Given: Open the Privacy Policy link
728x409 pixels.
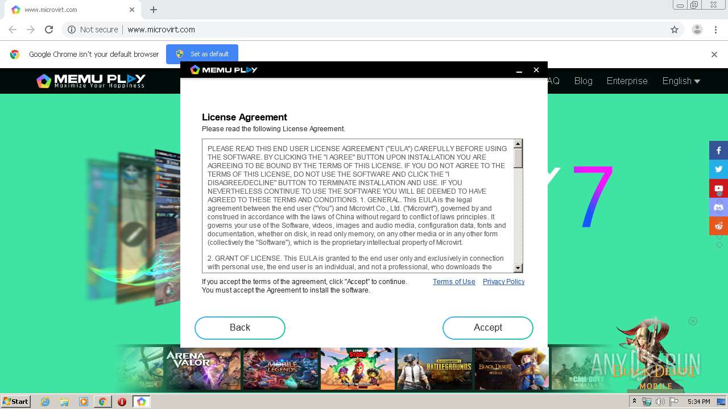Looking at the screenshot, I should point(503,282).
